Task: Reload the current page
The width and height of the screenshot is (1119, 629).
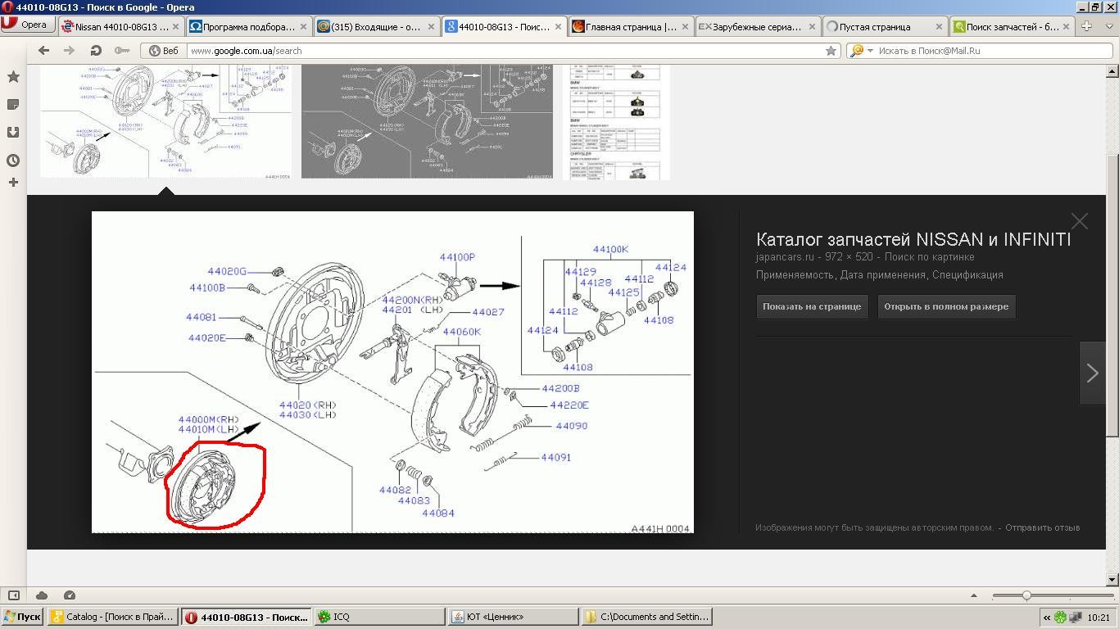Action: (x=96, y=51)
